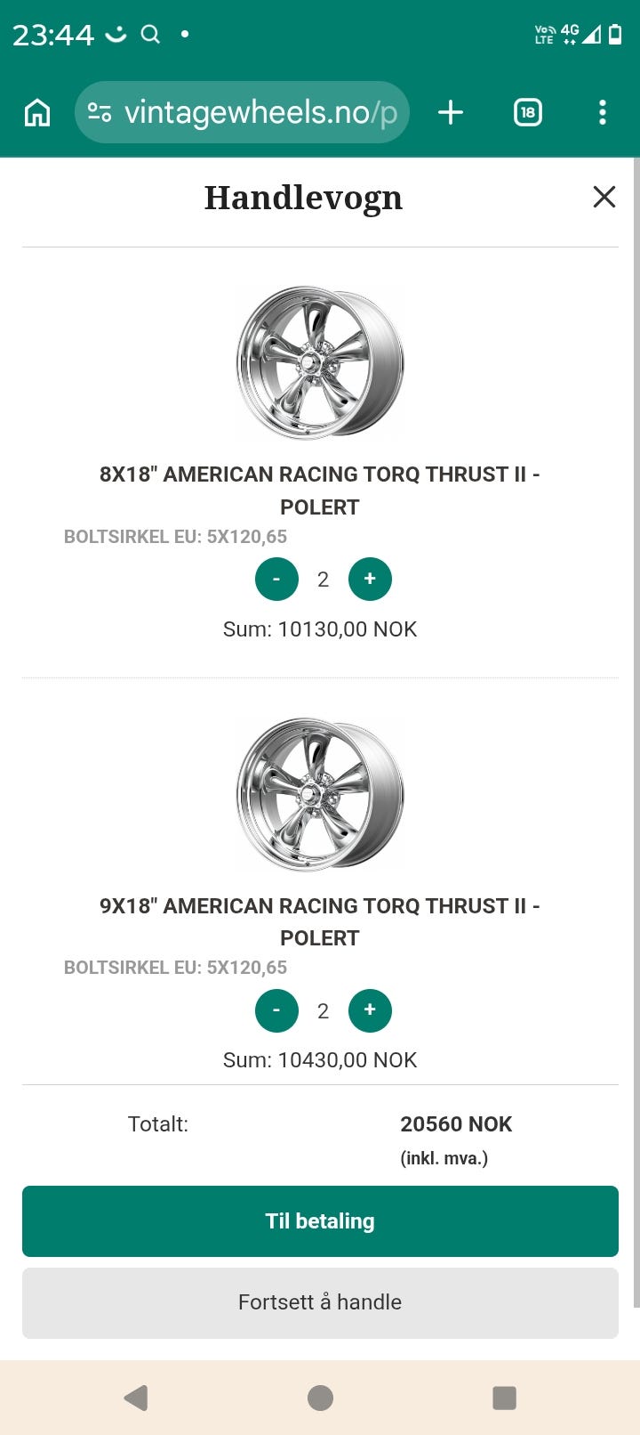640x1435 pixels.
Task: Increase quantity of 8X18" wheel
Action: [x=370, y=580]
